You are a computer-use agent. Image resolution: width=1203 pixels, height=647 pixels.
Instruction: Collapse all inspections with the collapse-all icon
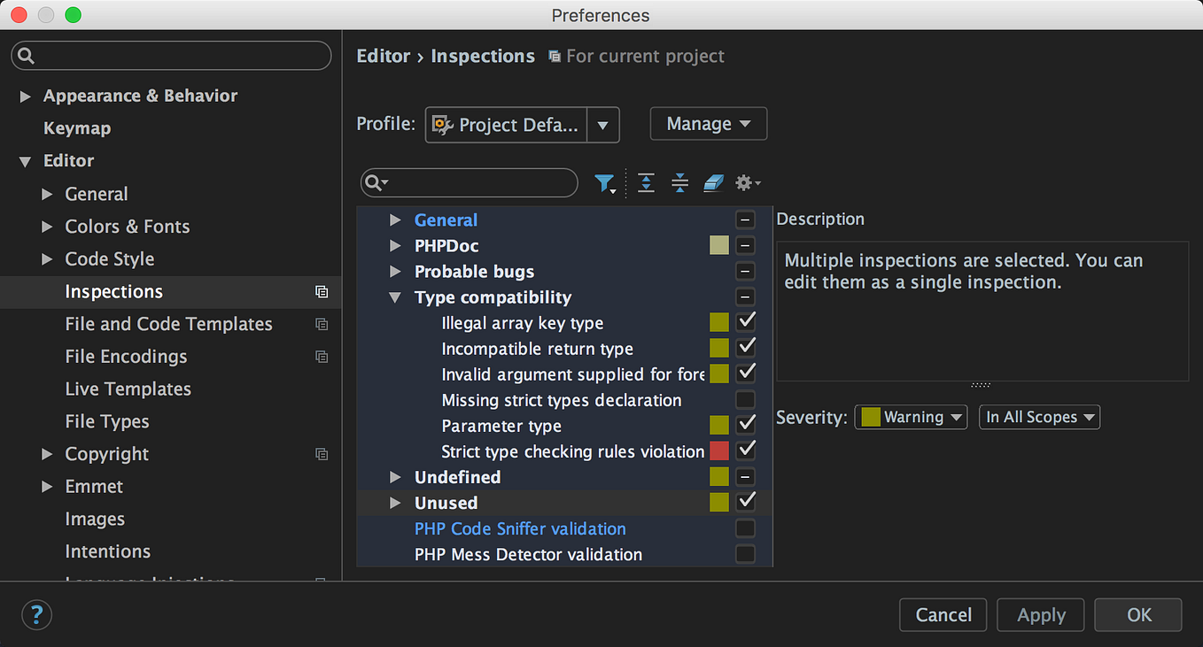pos(679,182)
